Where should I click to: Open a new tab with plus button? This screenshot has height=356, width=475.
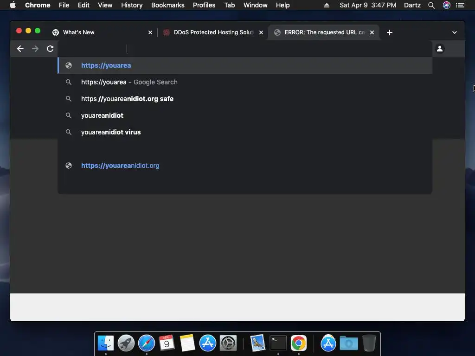(390, 32)
